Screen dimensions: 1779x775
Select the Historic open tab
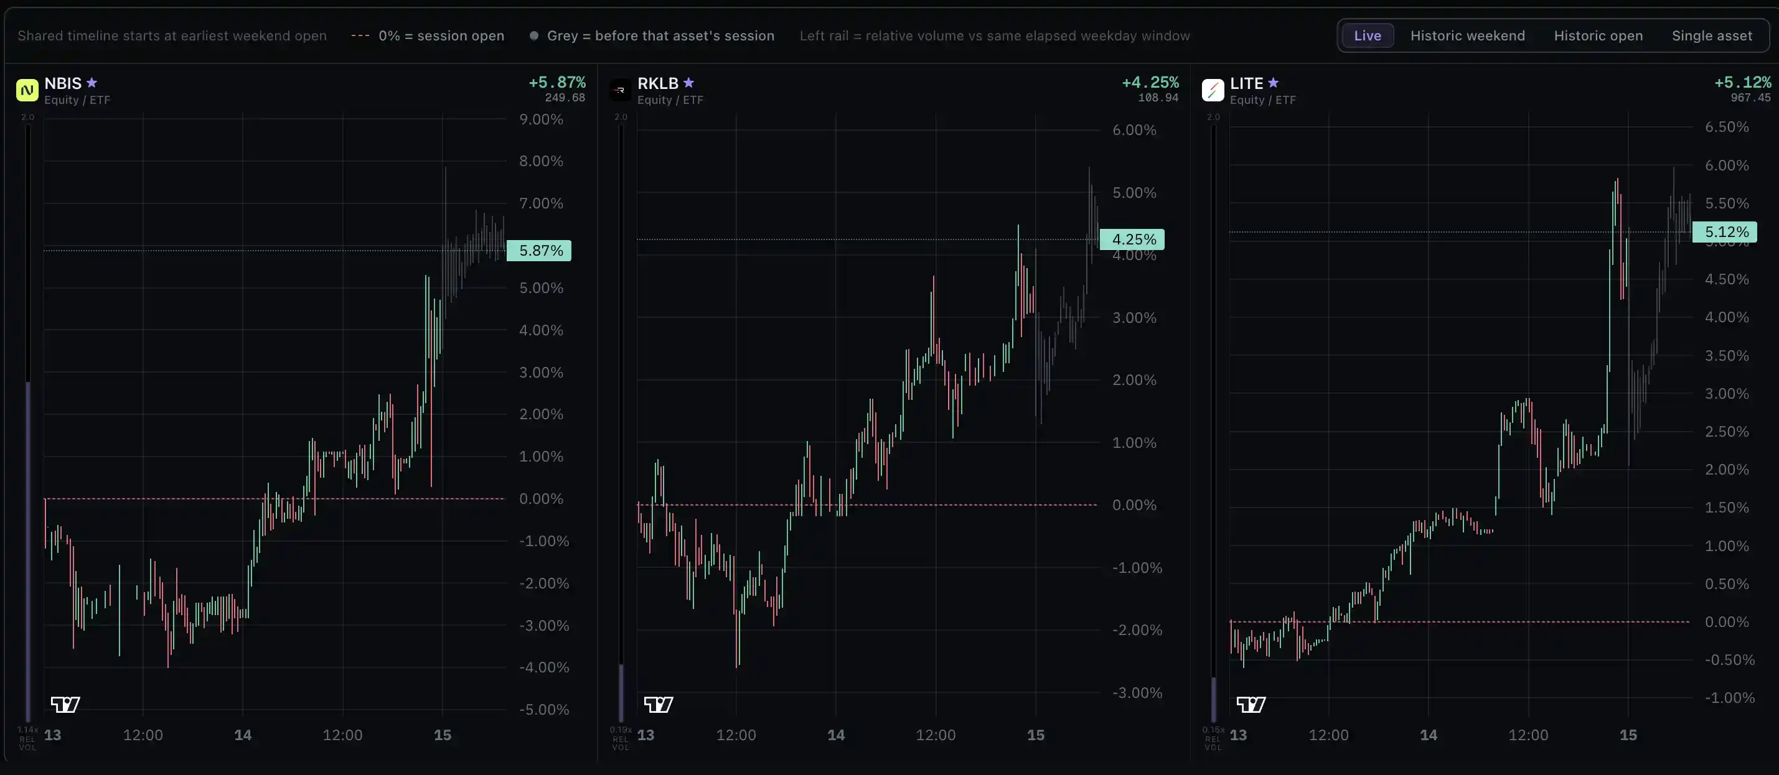click(1598, 36)
